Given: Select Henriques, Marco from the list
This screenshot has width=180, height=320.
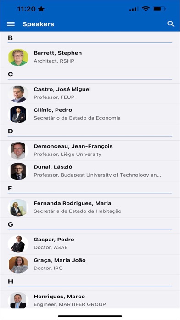Looking at the screenshot, I should pos(90,299).
